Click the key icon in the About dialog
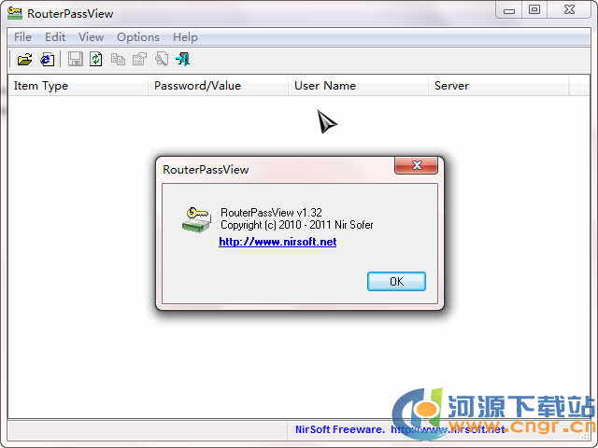 (x=196, y=219)
